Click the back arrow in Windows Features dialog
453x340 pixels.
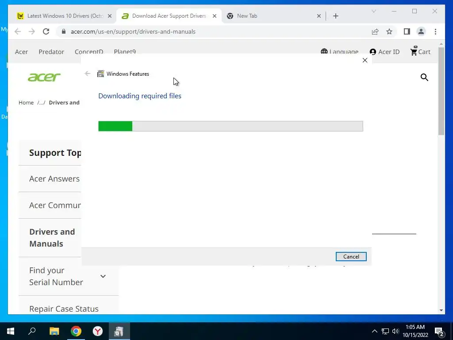87,73
